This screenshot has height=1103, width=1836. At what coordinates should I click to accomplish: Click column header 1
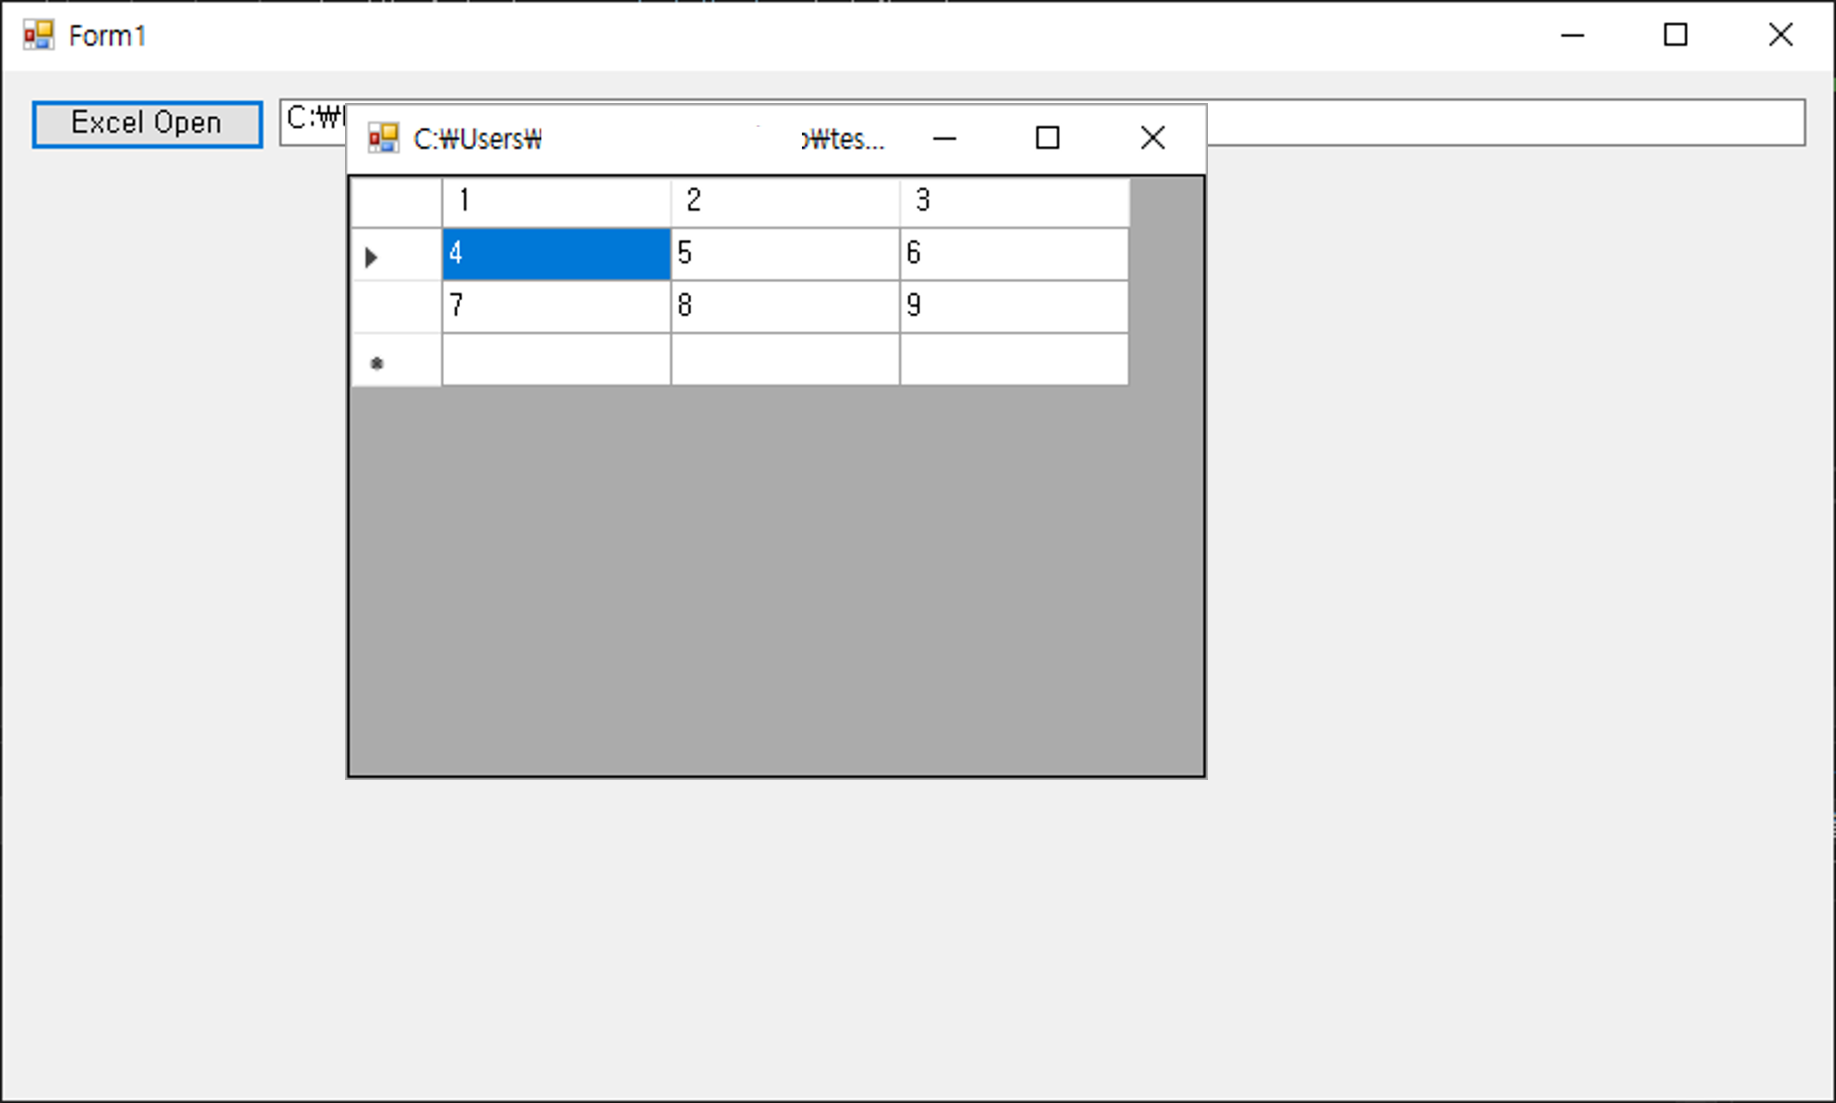coord(555,202)
